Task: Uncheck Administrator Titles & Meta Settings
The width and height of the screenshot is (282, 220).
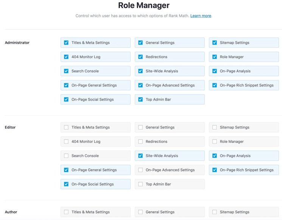Action: coord(66,43)
